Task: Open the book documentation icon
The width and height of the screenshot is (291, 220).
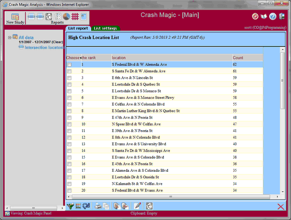Action: (264, 17)
